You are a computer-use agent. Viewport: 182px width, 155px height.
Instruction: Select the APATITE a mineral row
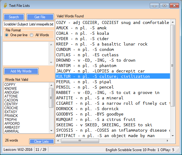pyautogui.click(x=113, y=98)
